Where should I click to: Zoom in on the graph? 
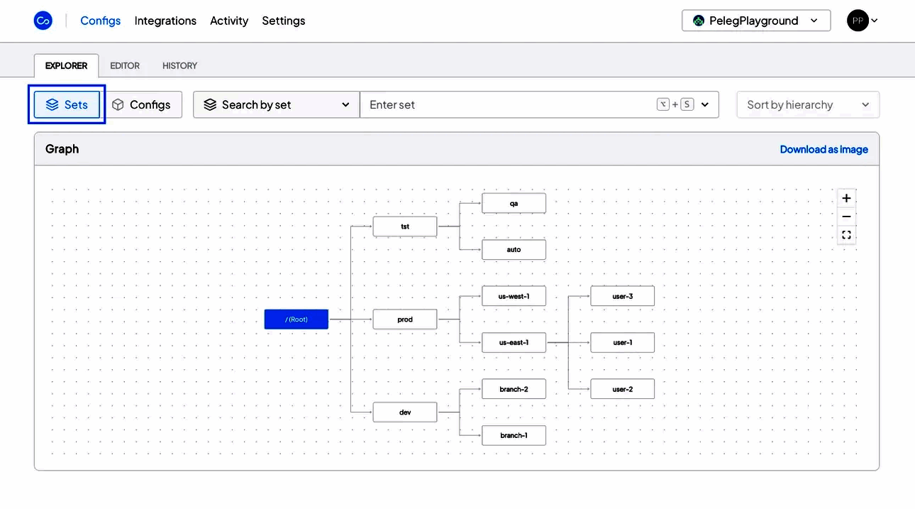click(x=846, y=199)
